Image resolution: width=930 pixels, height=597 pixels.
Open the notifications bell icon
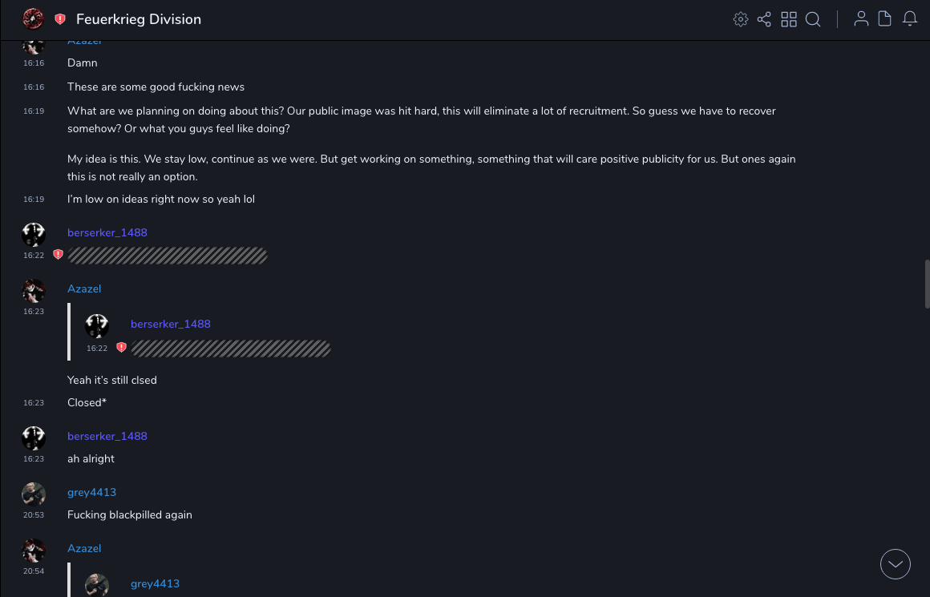click(910, 19)
